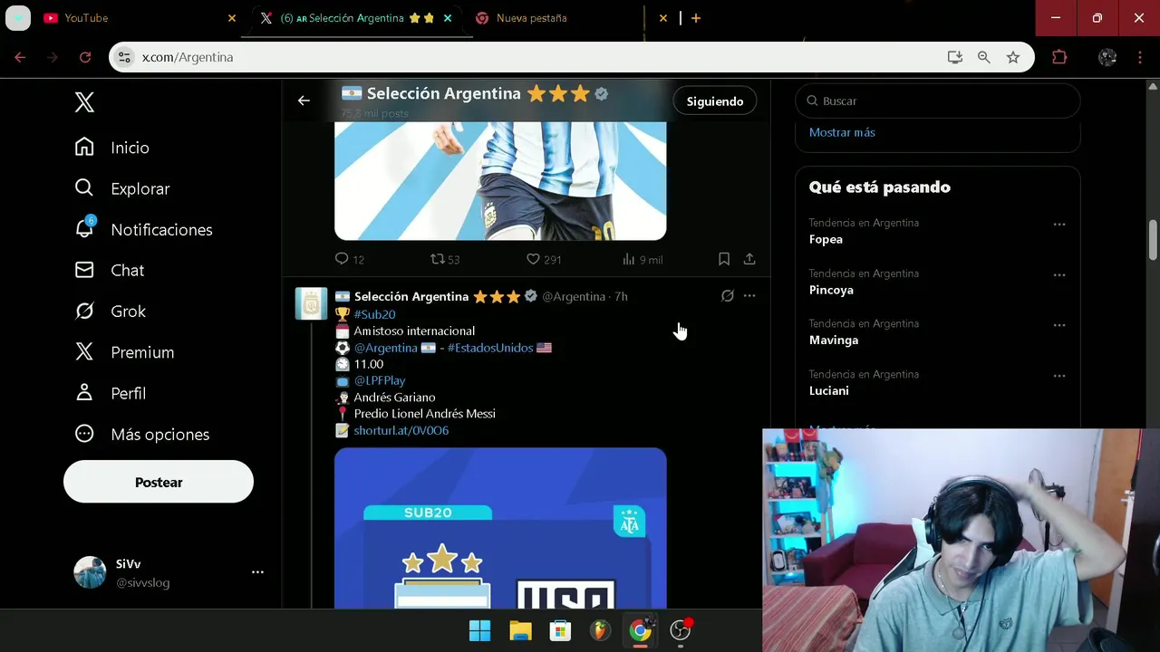Go back with the profile header arrow
Image resolution: width=1160 pixels, height=652 pixels.
coord(304,101)
